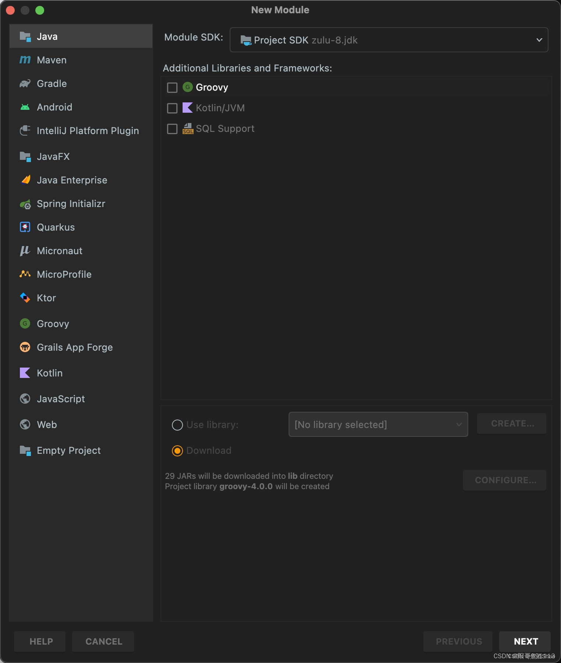Select the Spring Initializr leaf icon

25,204
